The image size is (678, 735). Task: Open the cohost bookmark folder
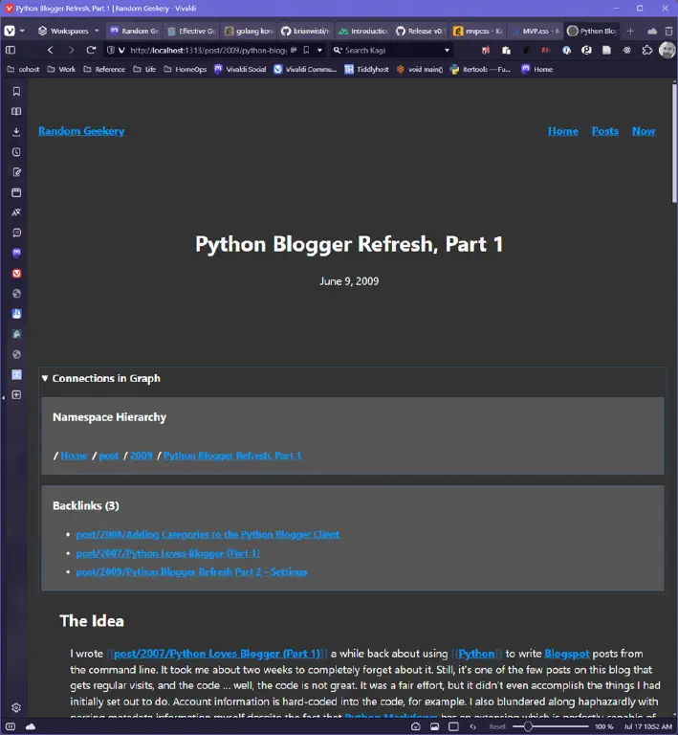tap(23, 69)
